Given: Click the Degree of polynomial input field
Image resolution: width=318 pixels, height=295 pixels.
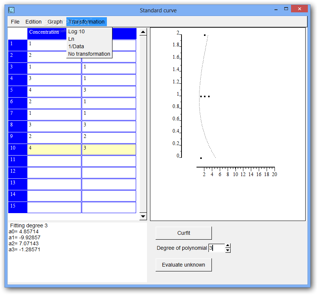Looking at the screenshot, I should 217,248.
